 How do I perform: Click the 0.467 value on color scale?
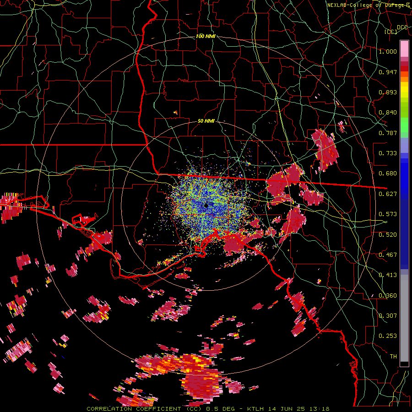388,255
